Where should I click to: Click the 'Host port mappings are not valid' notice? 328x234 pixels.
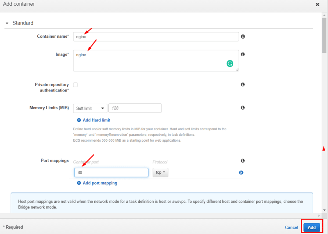point(162,203)
